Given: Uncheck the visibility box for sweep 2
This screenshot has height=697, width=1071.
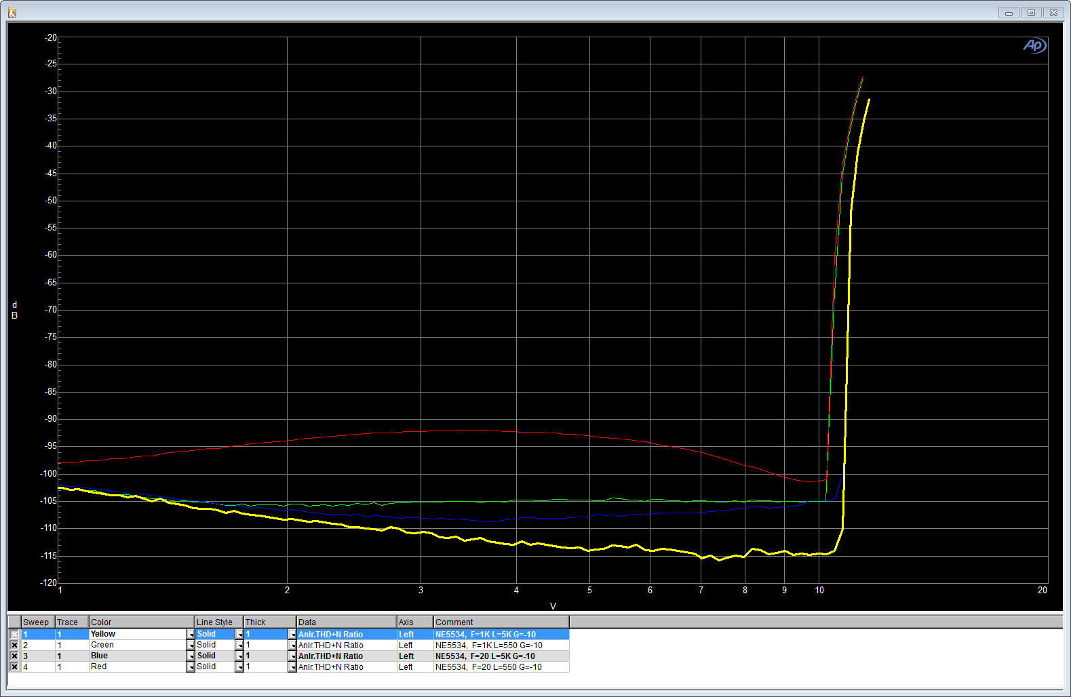Looking at the screenshot, I should coord(14,645).
